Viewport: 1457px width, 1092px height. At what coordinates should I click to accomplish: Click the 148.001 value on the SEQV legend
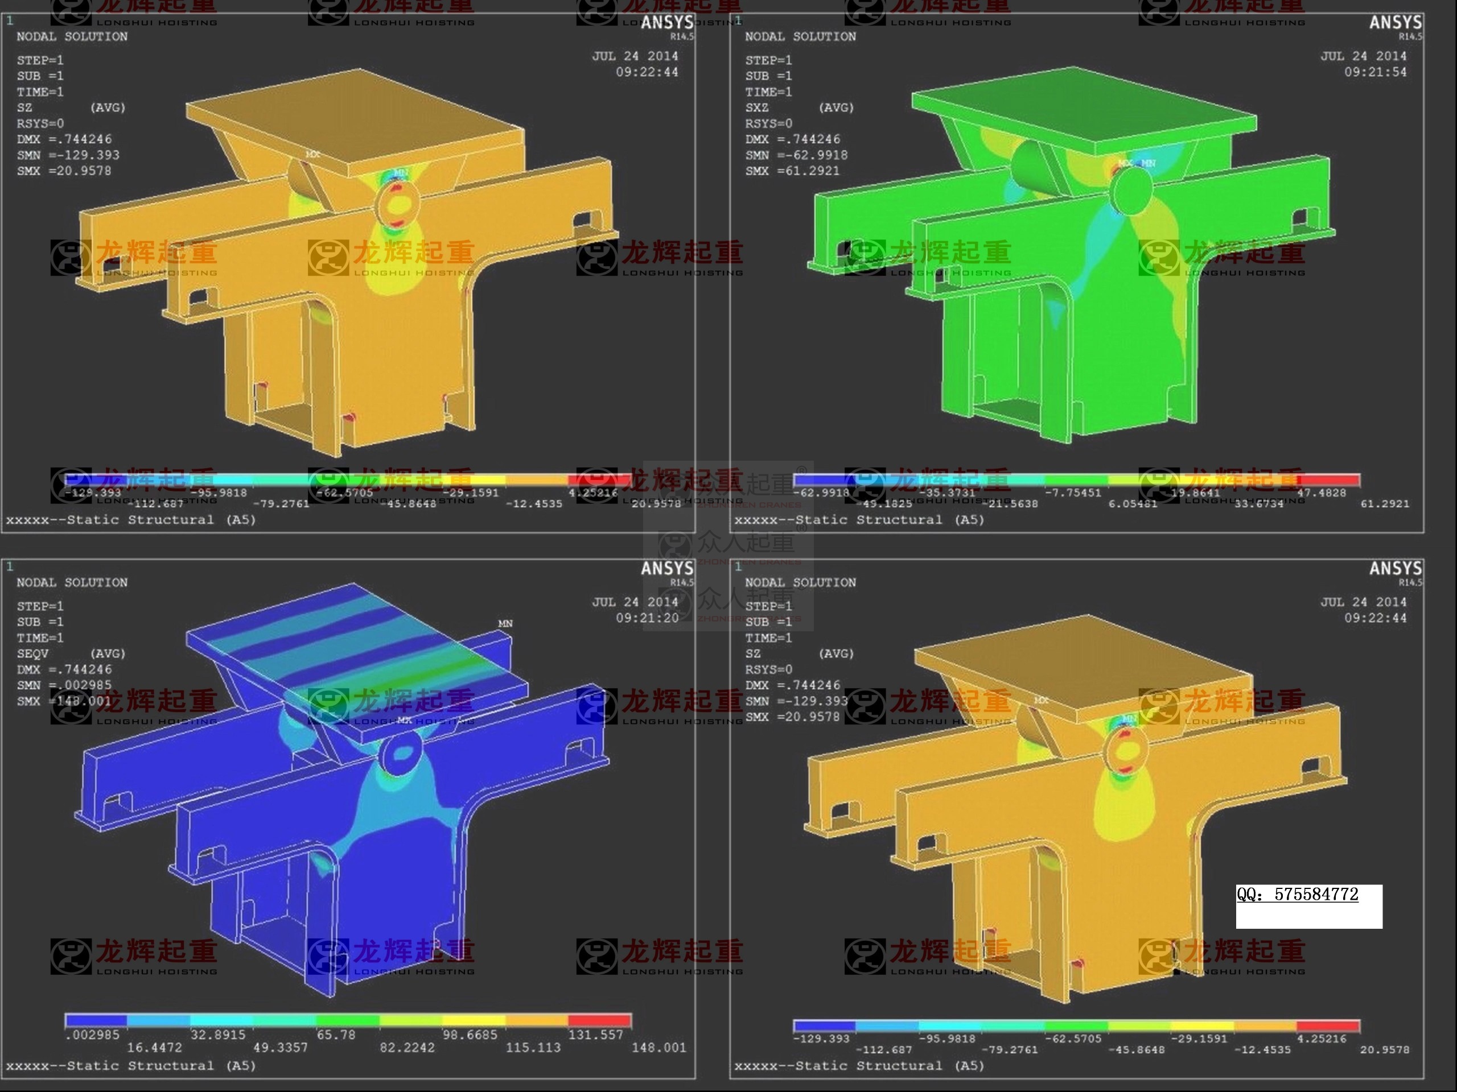(658, 1047)
